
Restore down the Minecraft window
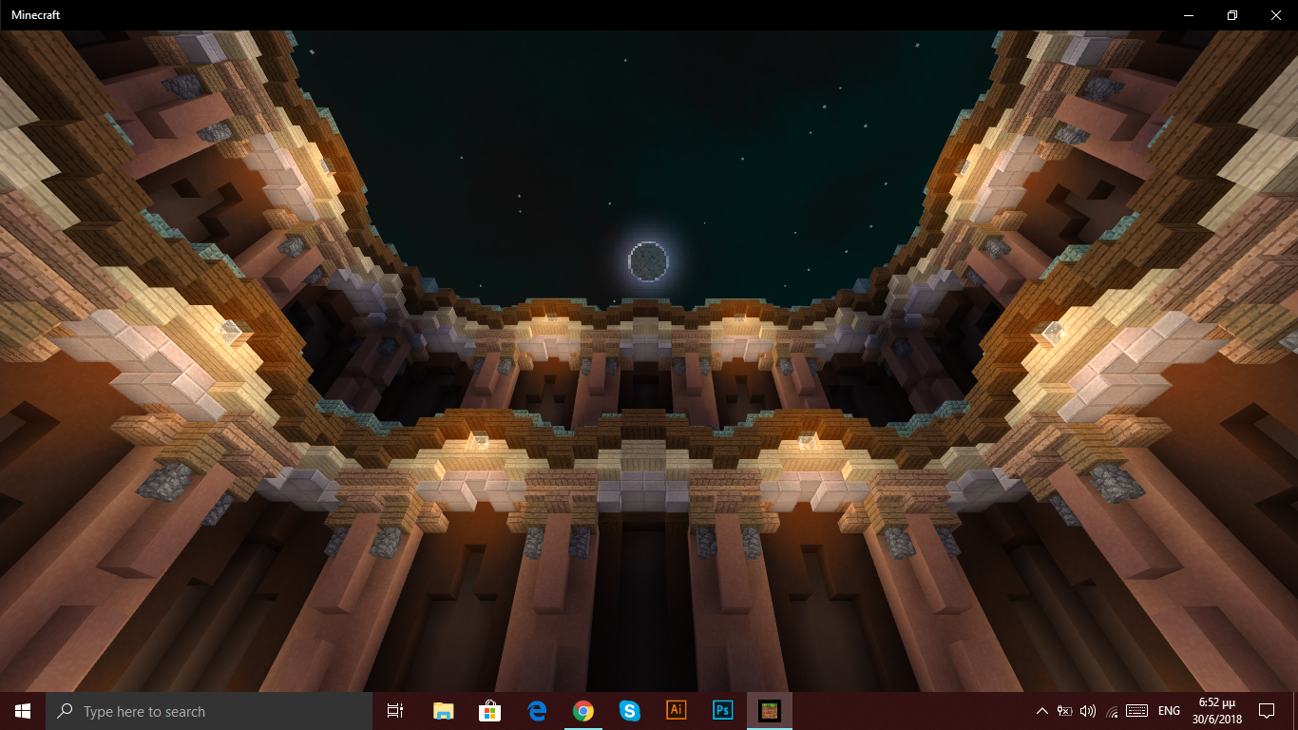point(1232,14)
